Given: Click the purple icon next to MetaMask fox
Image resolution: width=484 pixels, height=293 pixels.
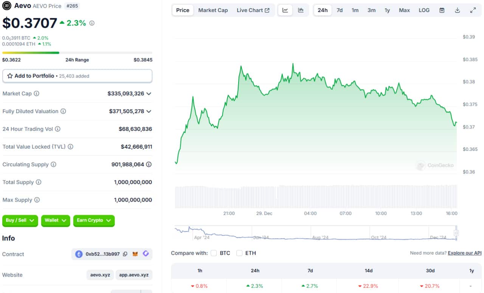Looking at the screenshot, I should 146,254.
